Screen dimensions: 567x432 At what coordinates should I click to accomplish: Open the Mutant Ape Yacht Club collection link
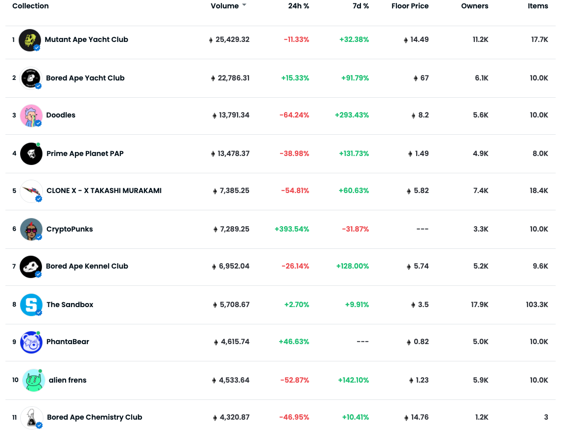[86, 39]
